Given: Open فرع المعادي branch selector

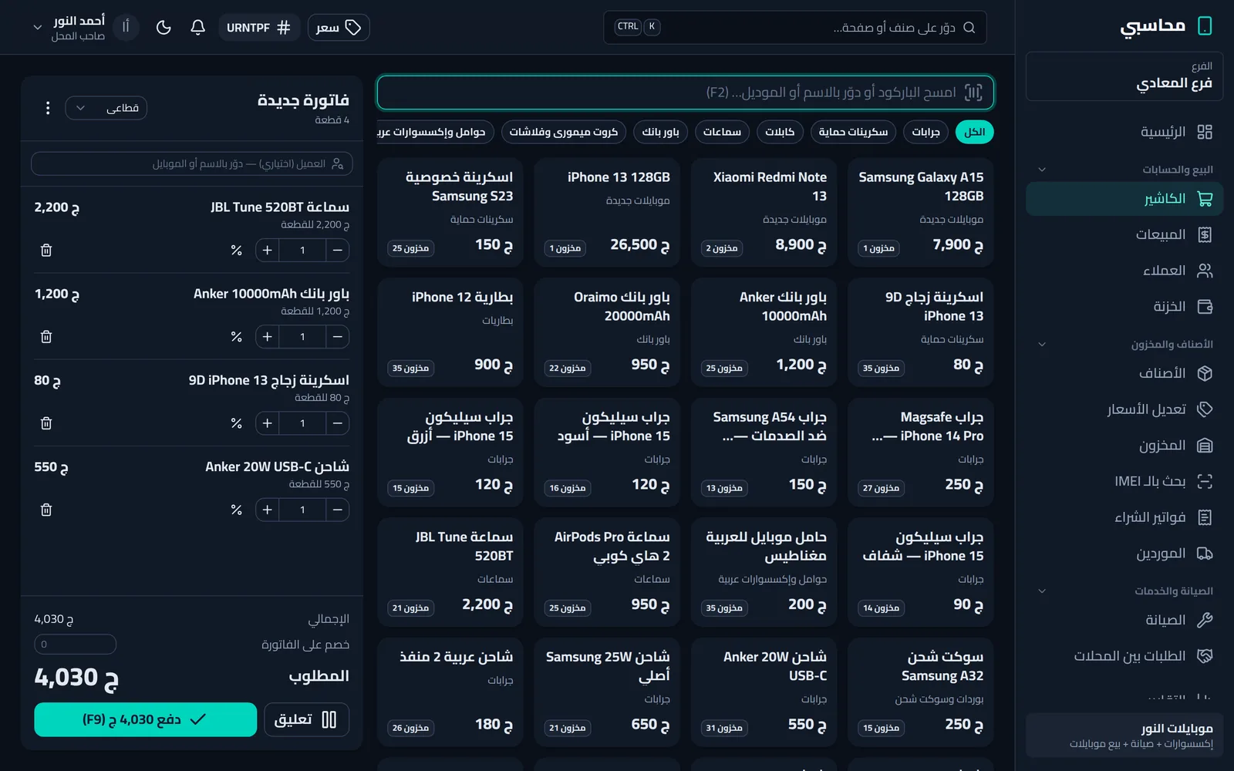Looking at the screenshot, I should (x=1124, y=76).
